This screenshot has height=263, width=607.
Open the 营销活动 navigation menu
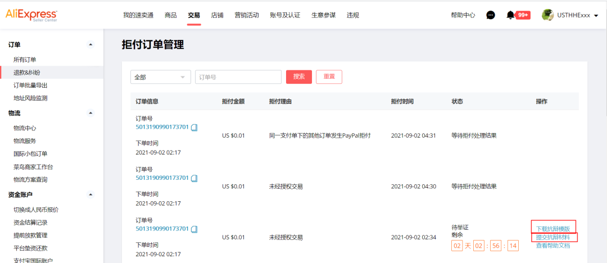click(x=247, y=15)
